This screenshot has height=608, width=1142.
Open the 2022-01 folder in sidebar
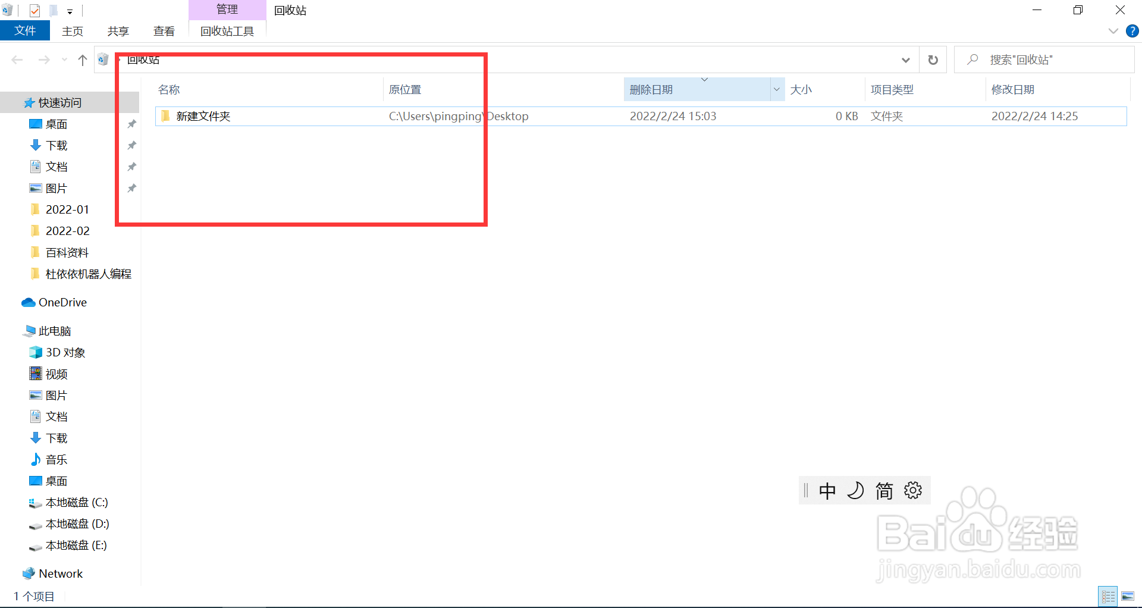[x=67, y=209]
